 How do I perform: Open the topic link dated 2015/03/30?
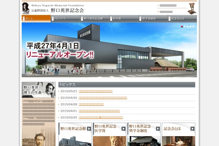pos(101,118)
